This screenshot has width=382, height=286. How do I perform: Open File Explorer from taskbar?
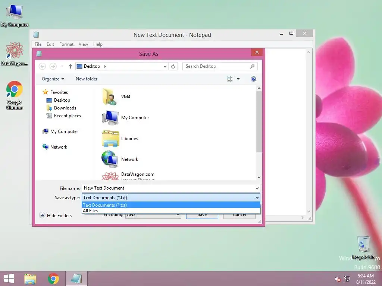tap(30, 279)
